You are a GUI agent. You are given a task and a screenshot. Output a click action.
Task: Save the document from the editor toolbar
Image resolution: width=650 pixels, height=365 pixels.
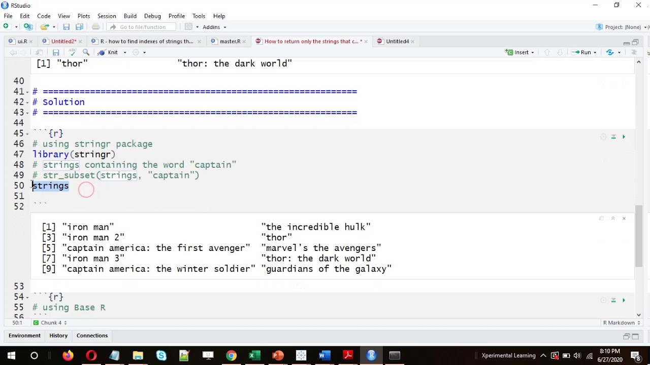coord(56,52)
